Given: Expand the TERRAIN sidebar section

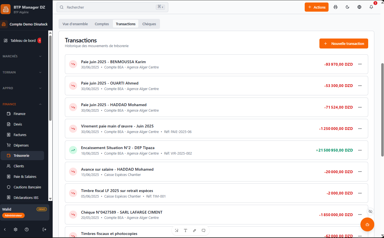Looking at the screenshot, I should click(x=22, y=72).
